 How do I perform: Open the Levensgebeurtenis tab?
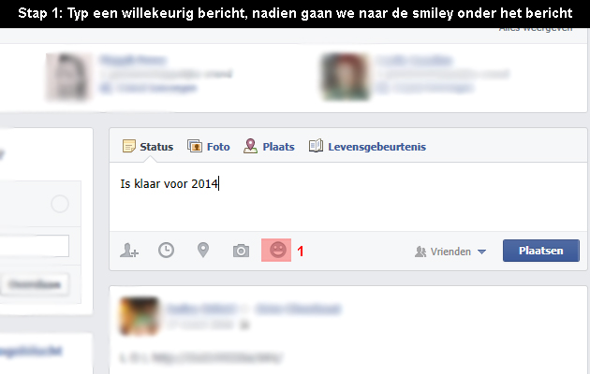pos(367,147)
